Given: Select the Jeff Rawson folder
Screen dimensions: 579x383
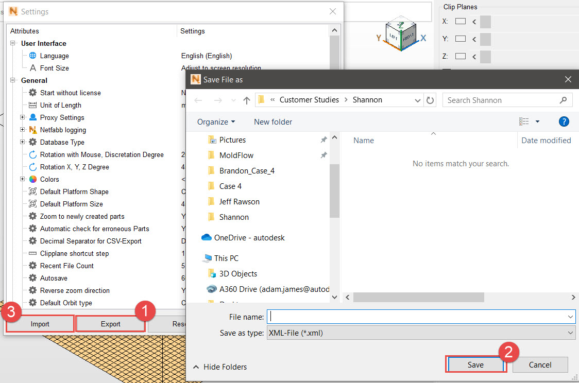Looking at the screenshot, I should [x=240, y=201].
